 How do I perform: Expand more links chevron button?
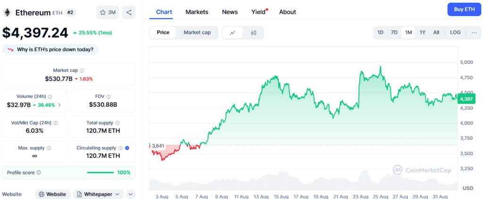[x=131, y=194]
